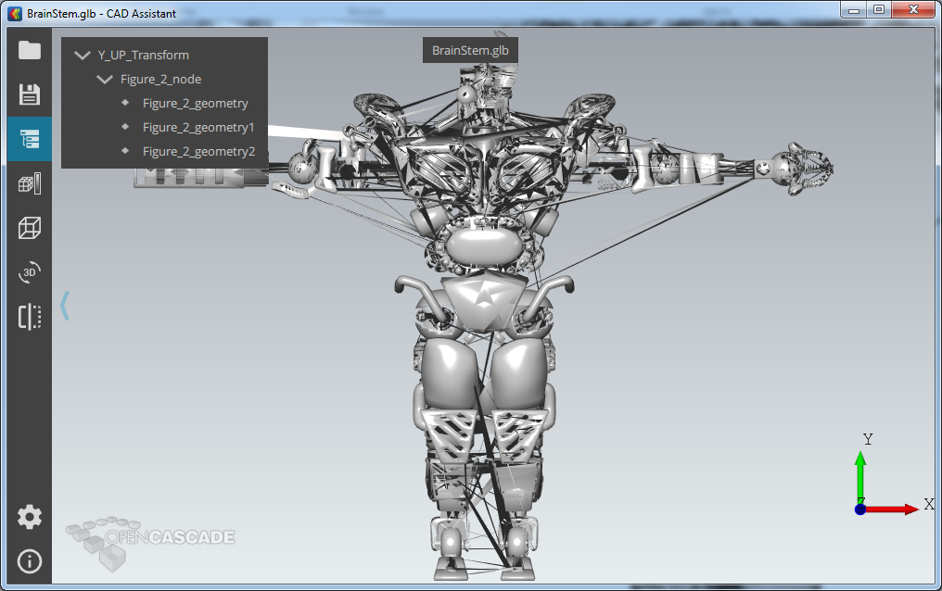Click the Save floppy disk icon
The height and width of the screenshot is (591, 942).
(x=30, y=94)
